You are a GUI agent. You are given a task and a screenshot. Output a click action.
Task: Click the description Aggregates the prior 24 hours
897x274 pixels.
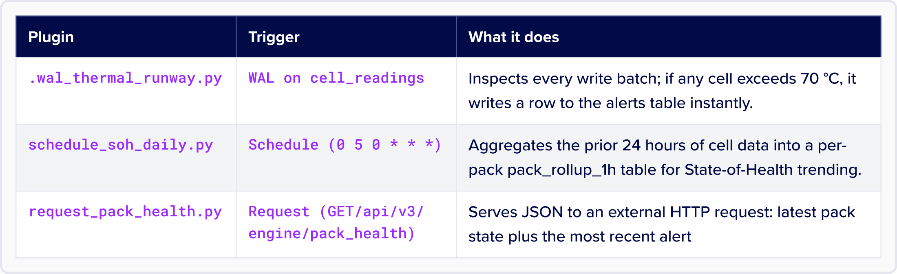click(658, 145)
